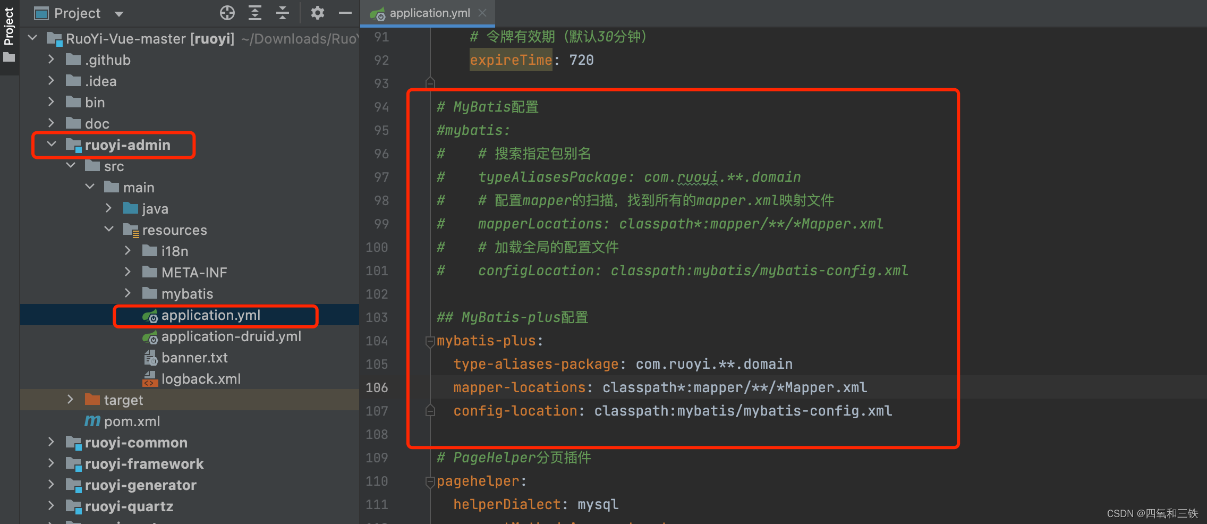This screenshot has width=1207, height=524.
Task: Expand the mybatis folder
Action: (127, 293)
